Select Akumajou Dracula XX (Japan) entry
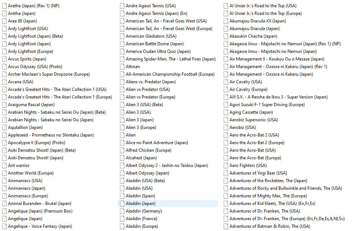 (x=257, y=21)
